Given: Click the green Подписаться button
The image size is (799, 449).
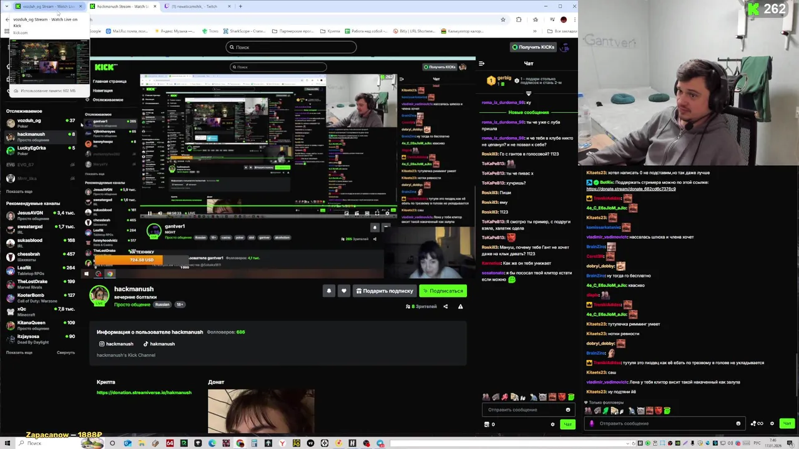Looking at the screenshot, I should tap(443, 291).
